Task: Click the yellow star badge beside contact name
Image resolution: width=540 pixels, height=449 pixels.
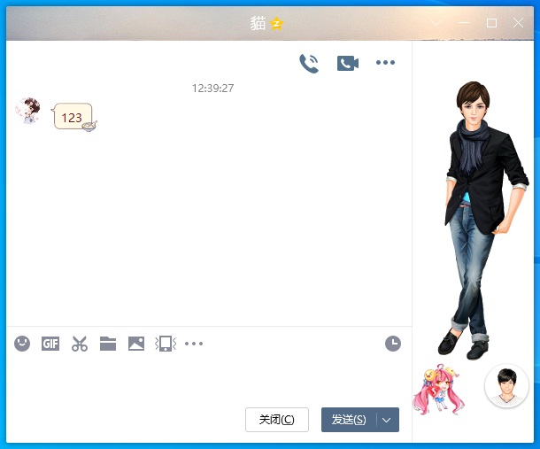Action: (276, 24)
